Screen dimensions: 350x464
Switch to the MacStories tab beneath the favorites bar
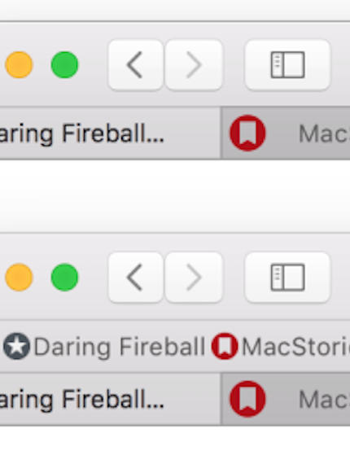point(286,399)
